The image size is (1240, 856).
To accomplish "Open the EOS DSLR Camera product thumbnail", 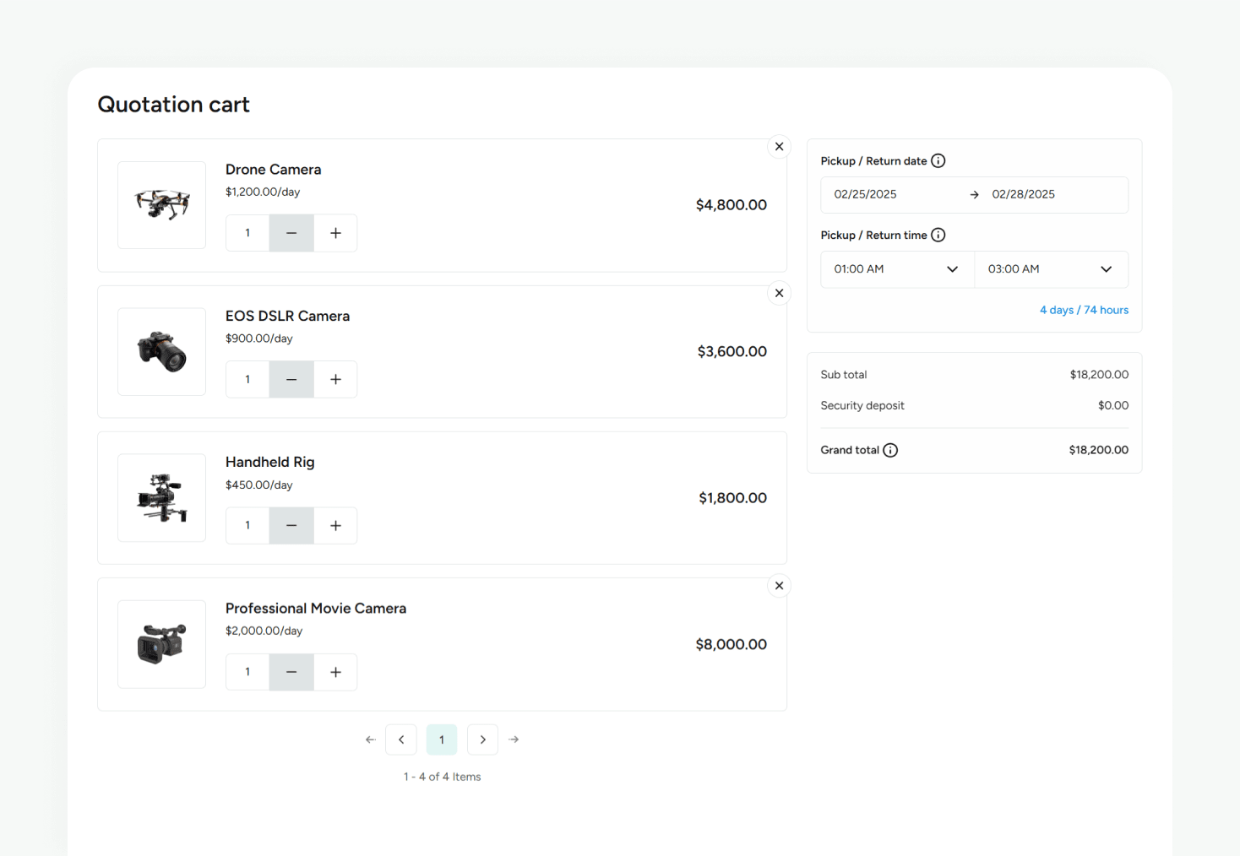I will point(161,351).
